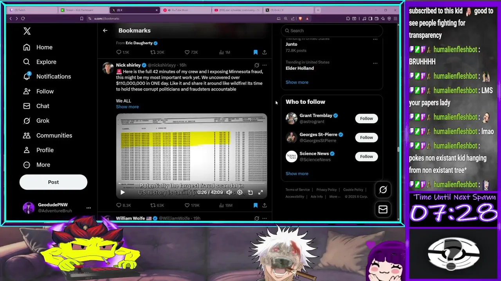501x281 pixels.
Task: Follow Georges St-Pierre
Action: [x=366, y=137]
